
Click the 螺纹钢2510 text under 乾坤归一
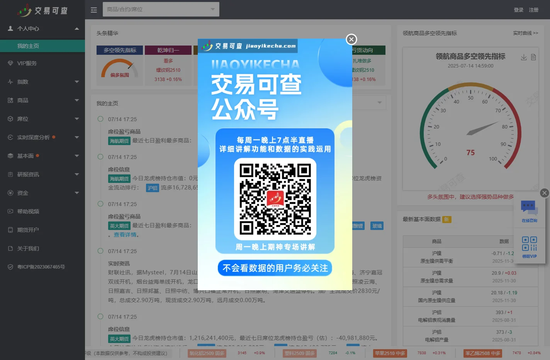[168, 70]
